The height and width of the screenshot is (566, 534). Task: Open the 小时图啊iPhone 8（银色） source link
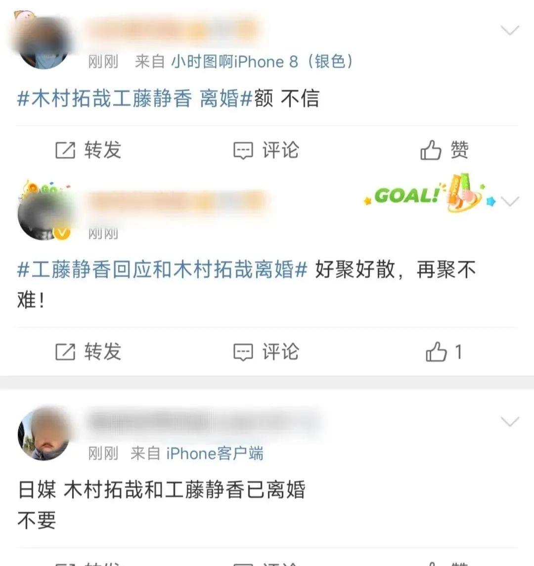click(262, 61)
